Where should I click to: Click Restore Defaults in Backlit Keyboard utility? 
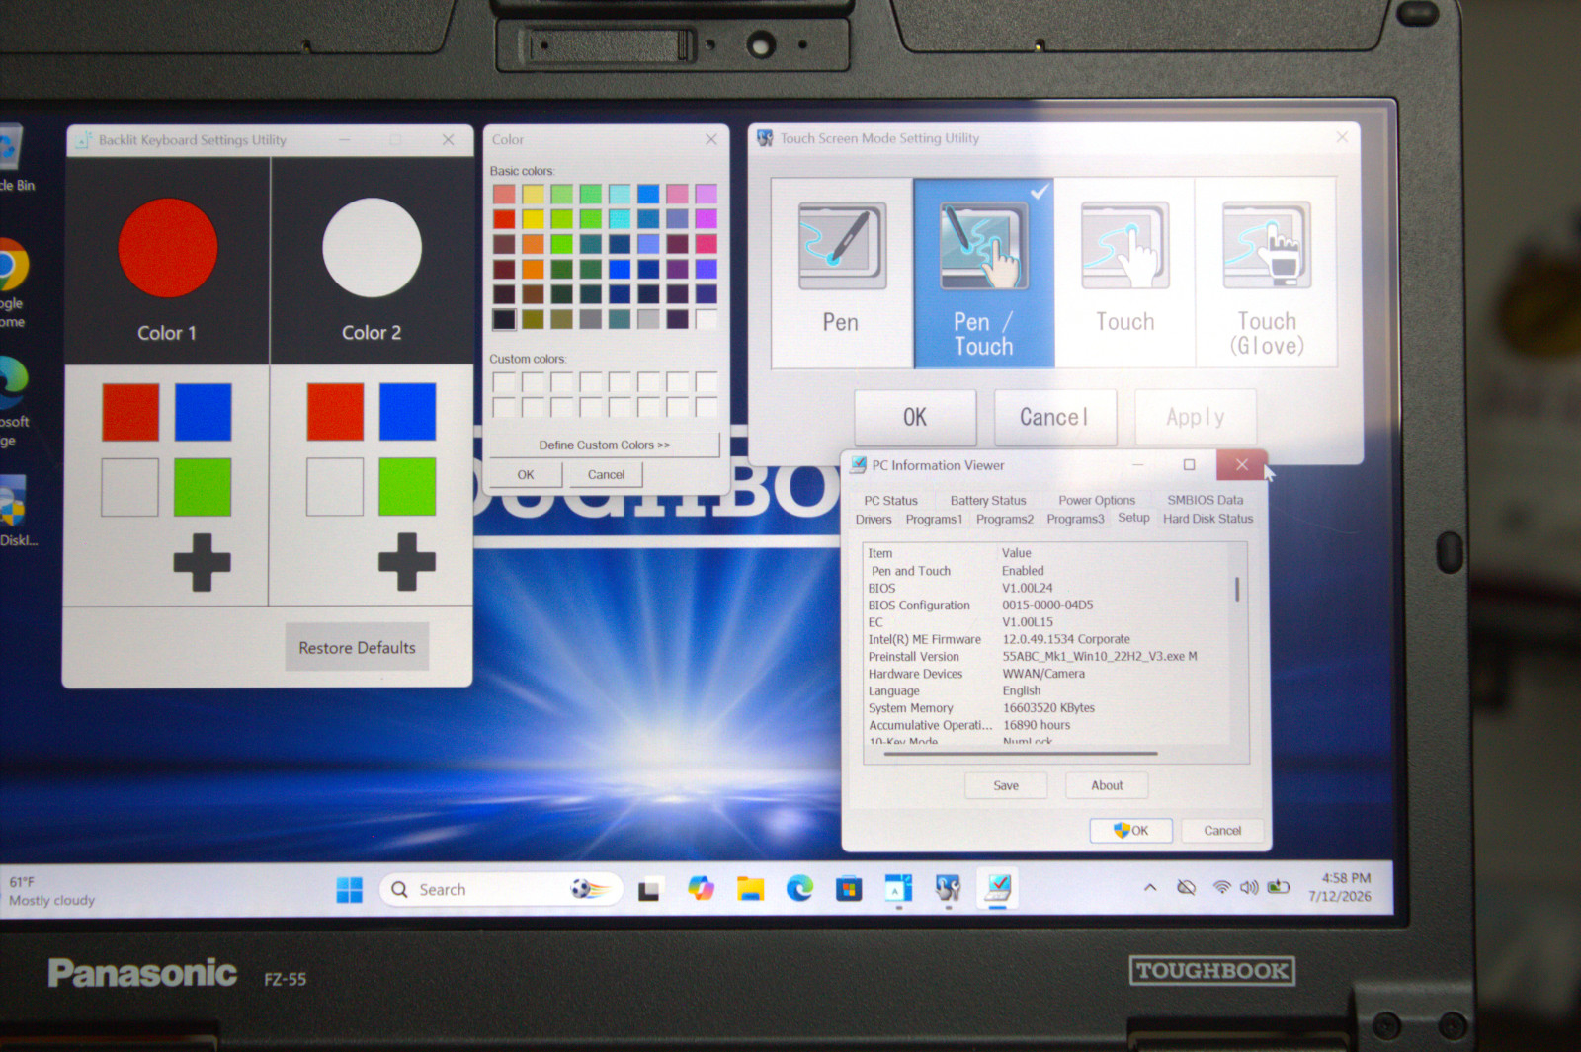tap(357, 647)
